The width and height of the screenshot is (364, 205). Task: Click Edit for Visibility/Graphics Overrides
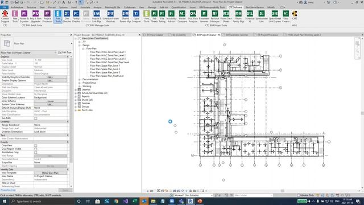[x=51, y=77]
